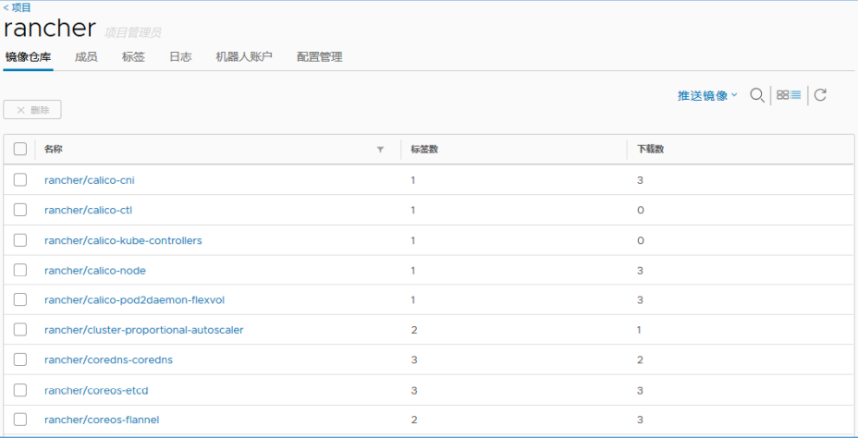Click download count 2 for coredns-coredns
858x438 pixels.
pos(640,359)
